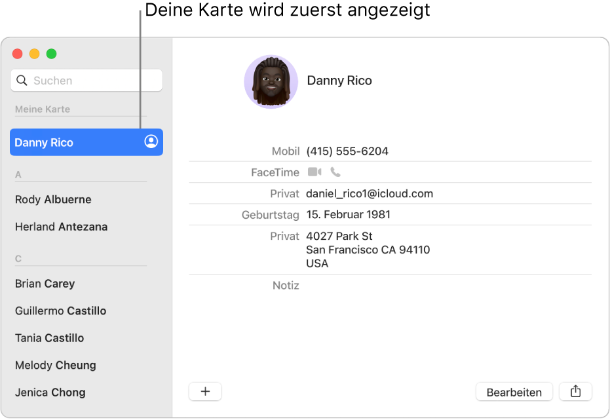Viewport: 610px width, 420px height.
Task: Add a new contact with the plus button
Action: click(205, 392)
